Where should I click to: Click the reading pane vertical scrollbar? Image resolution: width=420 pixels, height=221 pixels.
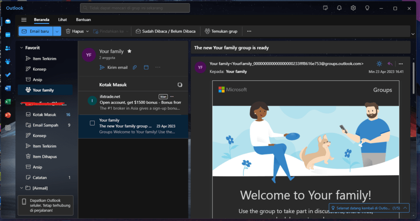pos(413,78)
